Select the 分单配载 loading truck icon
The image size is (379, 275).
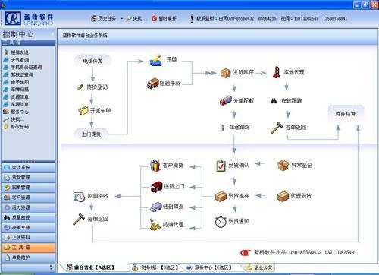click(x=226, y=100)
